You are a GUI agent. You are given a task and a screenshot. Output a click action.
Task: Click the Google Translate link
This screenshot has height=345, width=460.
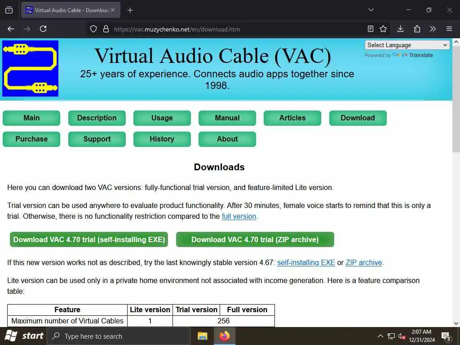pyautogui.click(x=412, y=55)
